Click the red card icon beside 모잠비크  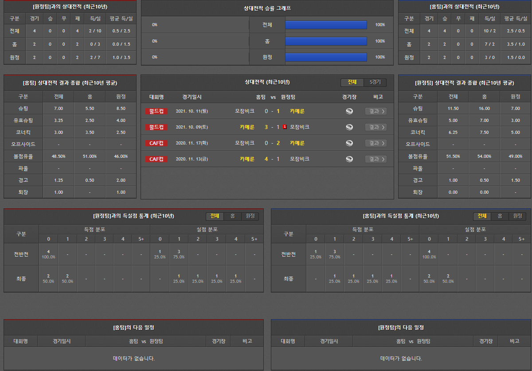coord(285,127)
